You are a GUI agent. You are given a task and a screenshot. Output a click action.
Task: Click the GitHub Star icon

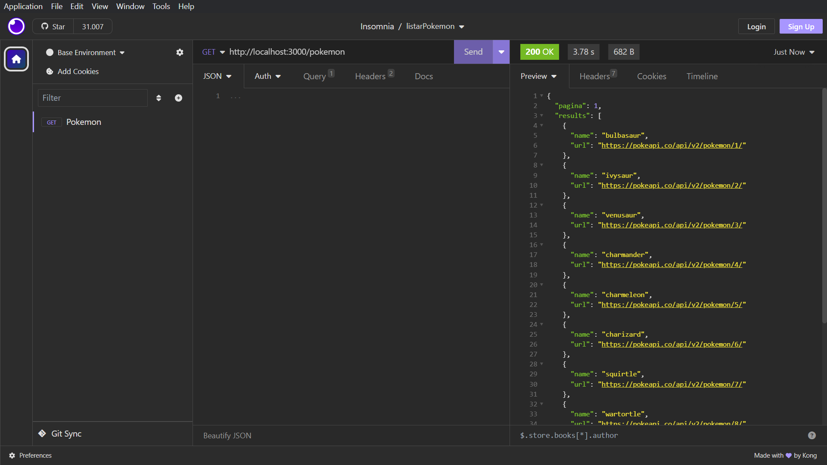click(x=45, y=26)
